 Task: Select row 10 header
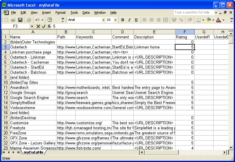6,82
